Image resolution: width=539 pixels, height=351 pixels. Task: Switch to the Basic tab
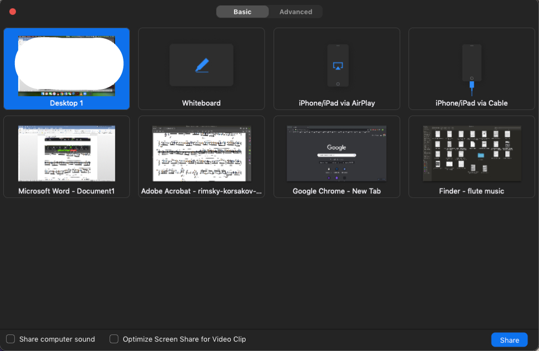242,12
